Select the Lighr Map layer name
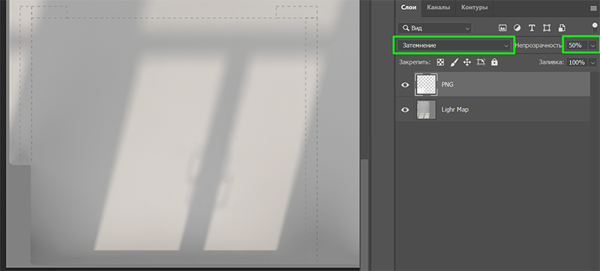The image size is (600, 271). (x=455, y=109)
